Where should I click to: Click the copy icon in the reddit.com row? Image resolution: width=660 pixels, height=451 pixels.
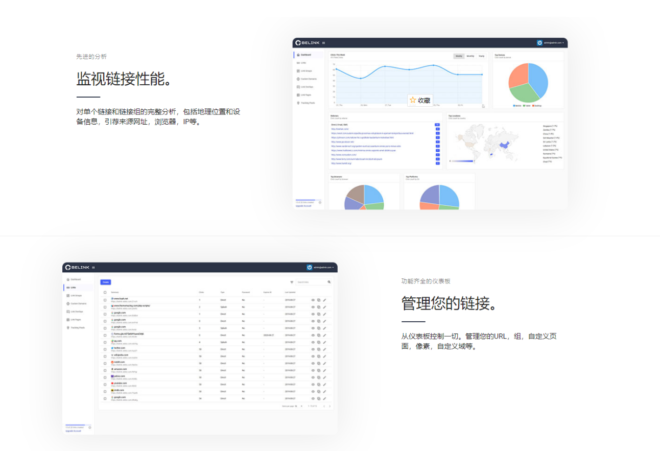(318, 363)
